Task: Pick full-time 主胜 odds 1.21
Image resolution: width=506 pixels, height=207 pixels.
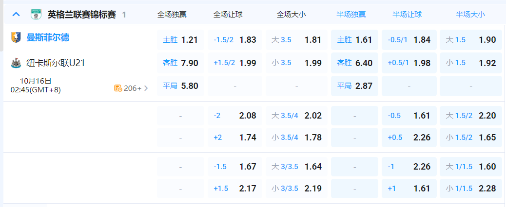Action: pyautogui.click(x=180, y=40)
